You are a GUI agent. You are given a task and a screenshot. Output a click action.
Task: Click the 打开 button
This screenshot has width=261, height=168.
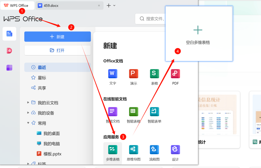tap(57, 50)
